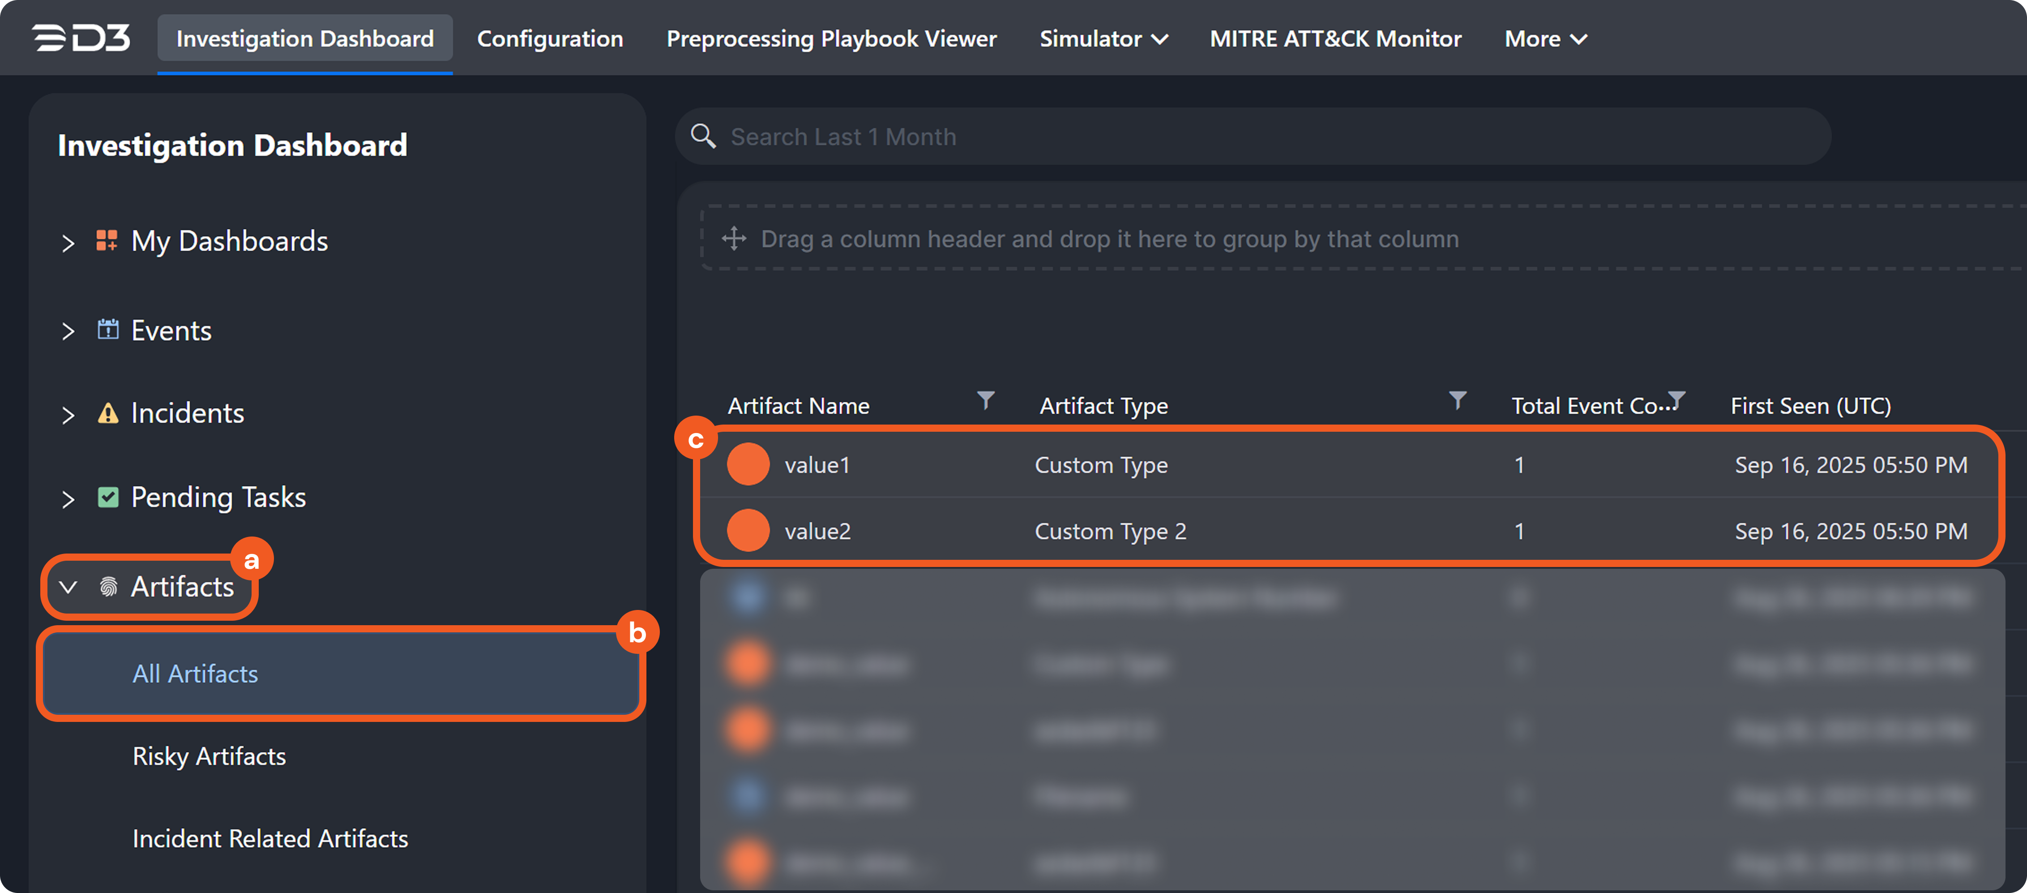
Task: Click the Pending Tasks green check icon
Action: point(108,497)
